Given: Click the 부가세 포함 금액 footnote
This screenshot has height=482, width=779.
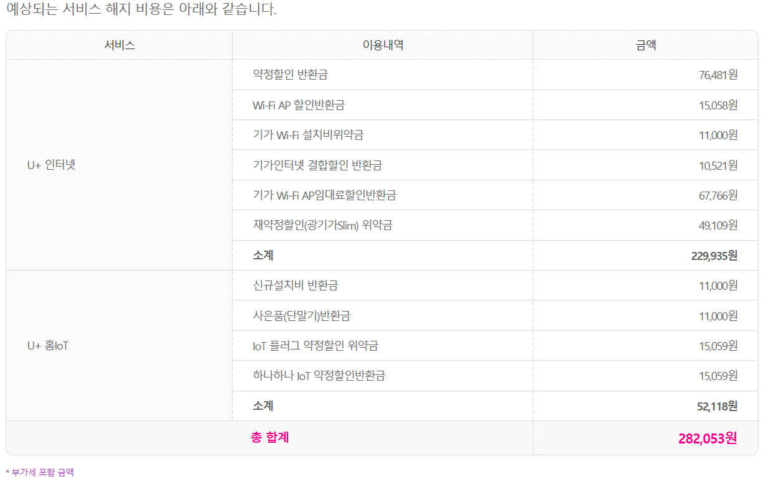Looking at the screenshot, I should [x=40, y=473].
